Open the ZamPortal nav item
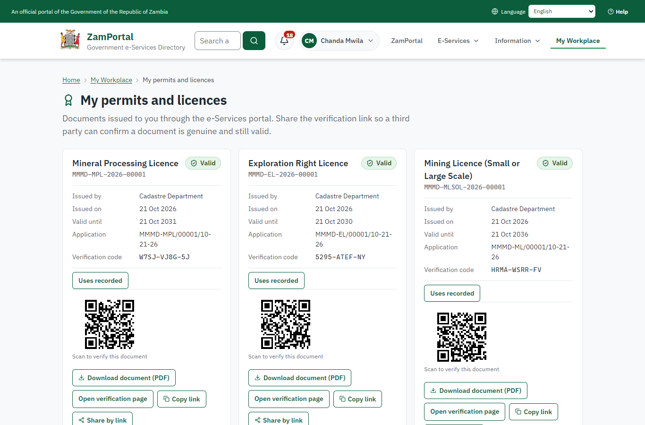The image size is (645, 425). 407,41
